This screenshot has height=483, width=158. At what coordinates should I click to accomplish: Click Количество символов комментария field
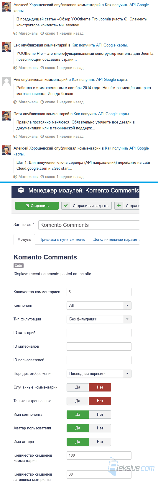coord(99,455)
